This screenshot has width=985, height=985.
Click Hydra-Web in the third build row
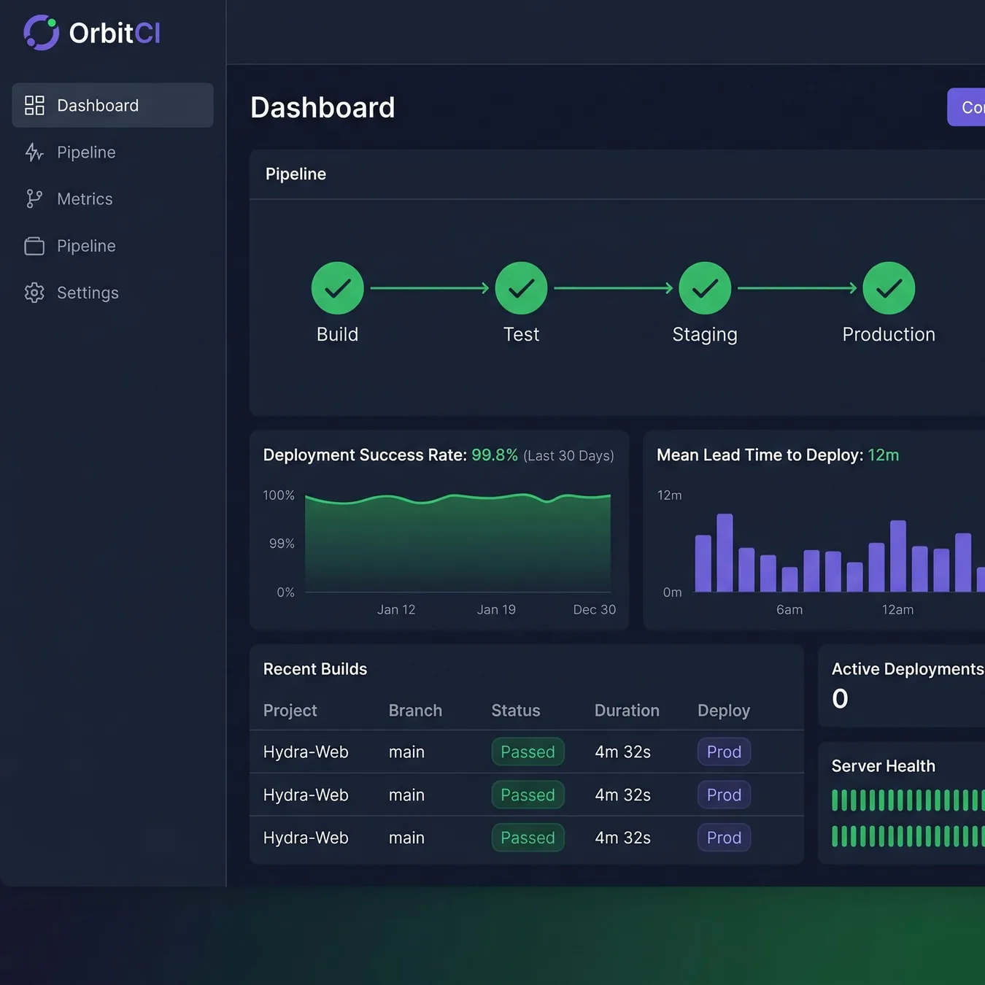point(306,838)
